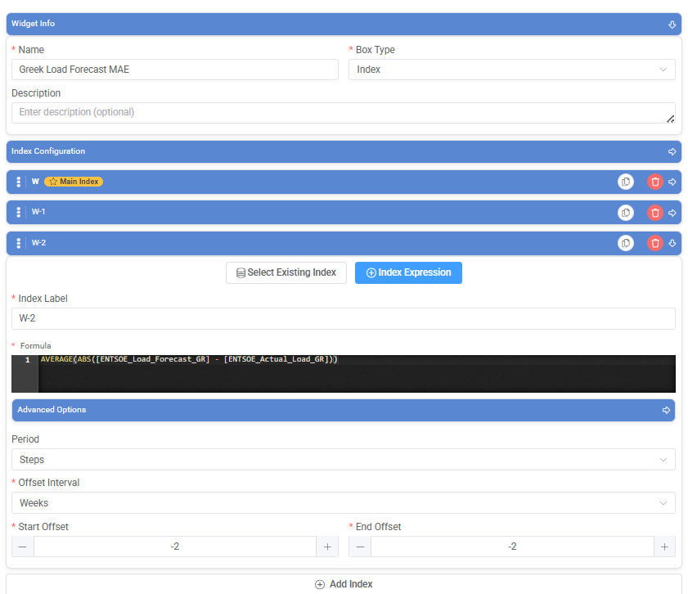Click the Add Index button
This screenshot has height=594, width=688.
coord(344,584)
